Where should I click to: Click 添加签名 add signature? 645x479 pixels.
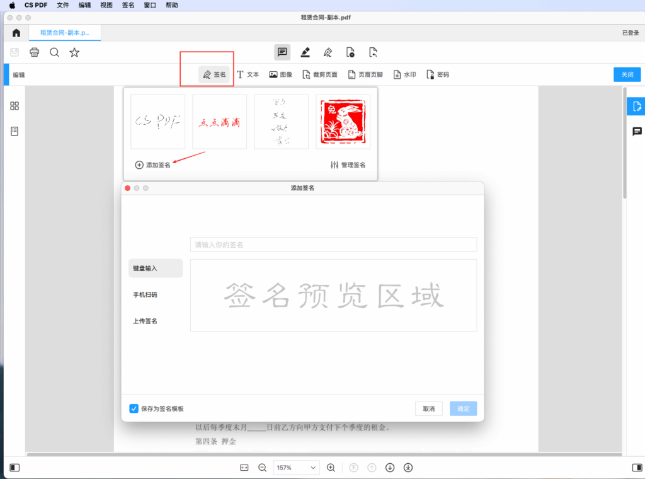click(x=152, y=165)
